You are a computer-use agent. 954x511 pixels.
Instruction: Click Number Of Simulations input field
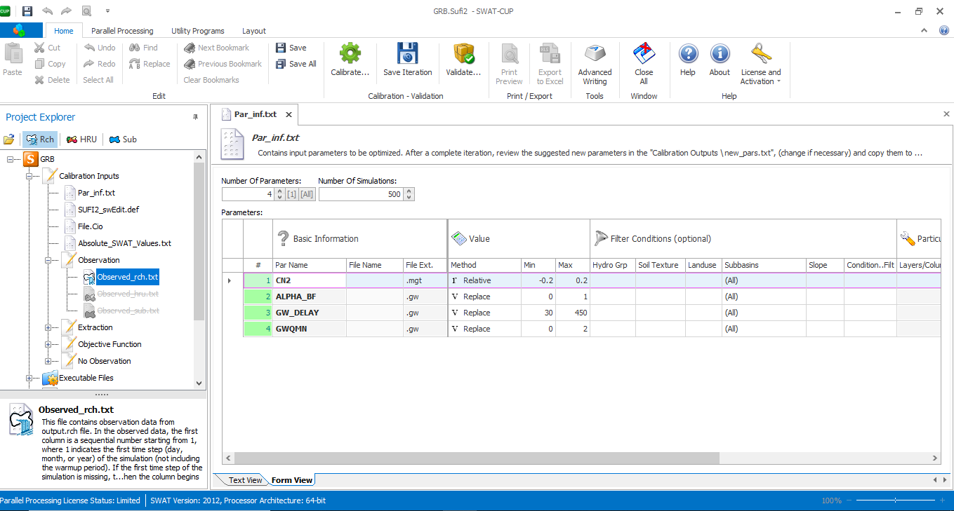pyautogui.click(x=361, y=194)
